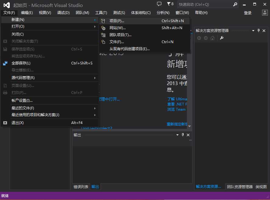
Task: Select 从现有代码创建项目(E)... entry
Action: pos(145,49)
